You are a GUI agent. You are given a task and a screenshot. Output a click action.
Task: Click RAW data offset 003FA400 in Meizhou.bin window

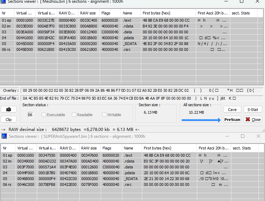coord(67,38)
